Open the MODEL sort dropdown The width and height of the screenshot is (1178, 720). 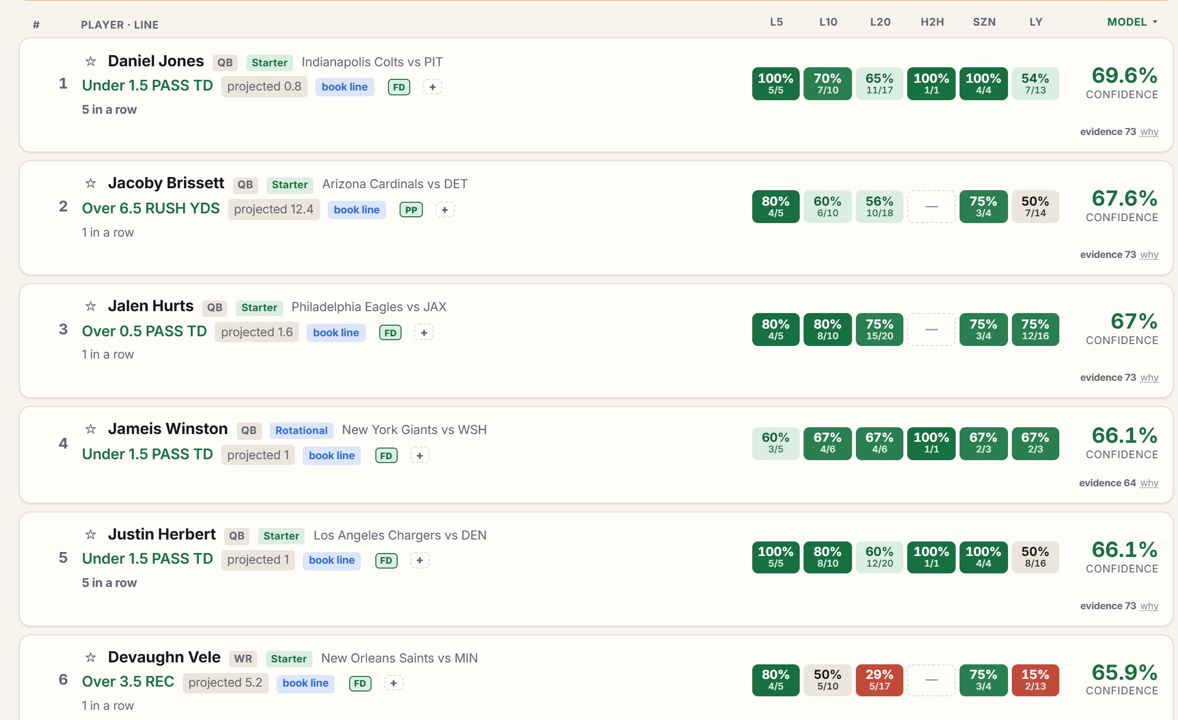click(1132, 22)
